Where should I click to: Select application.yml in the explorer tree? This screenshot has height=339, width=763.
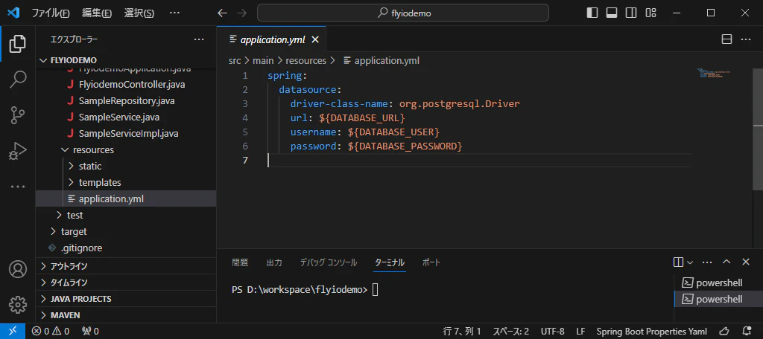pyautogui.click(x=127, y=198)
